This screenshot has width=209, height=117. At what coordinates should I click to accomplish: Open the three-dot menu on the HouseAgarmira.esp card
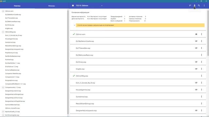coord(201,90)
